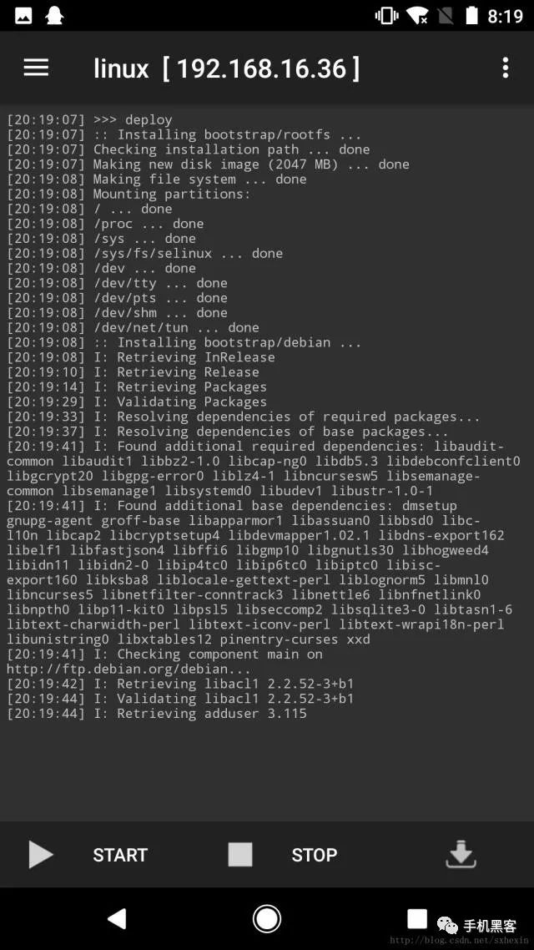Tap the Android home circle button

point(267,919)
